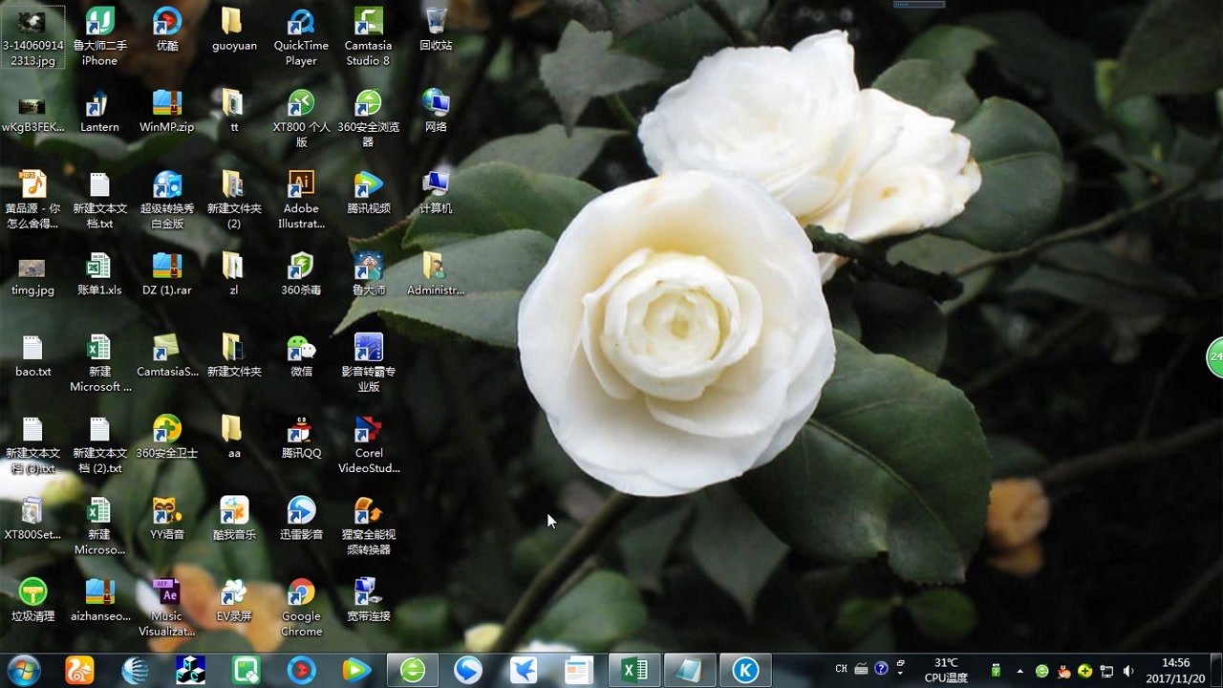Viewport: 1223px width, 688px height.
Task: Select the DZ (1).rar archive
Action: tap(167, 274)
